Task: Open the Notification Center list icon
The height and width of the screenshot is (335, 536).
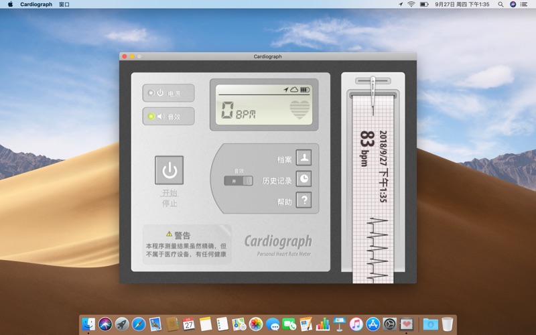Action: (x=526, y=4)
